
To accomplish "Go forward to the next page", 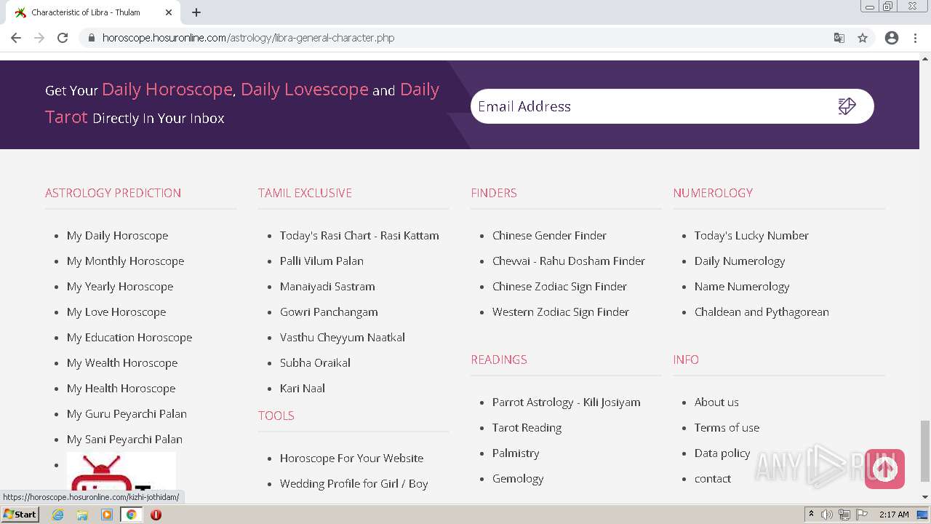I will 39,38.
